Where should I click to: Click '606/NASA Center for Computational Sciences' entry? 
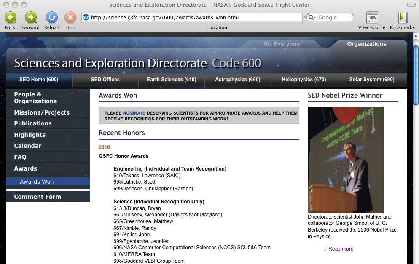192,248
